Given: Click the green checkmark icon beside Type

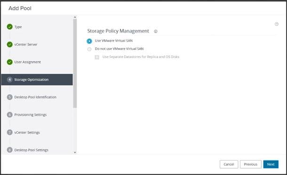Looking at the screenshot, I should pyautogui.click(x=9, y=27).
